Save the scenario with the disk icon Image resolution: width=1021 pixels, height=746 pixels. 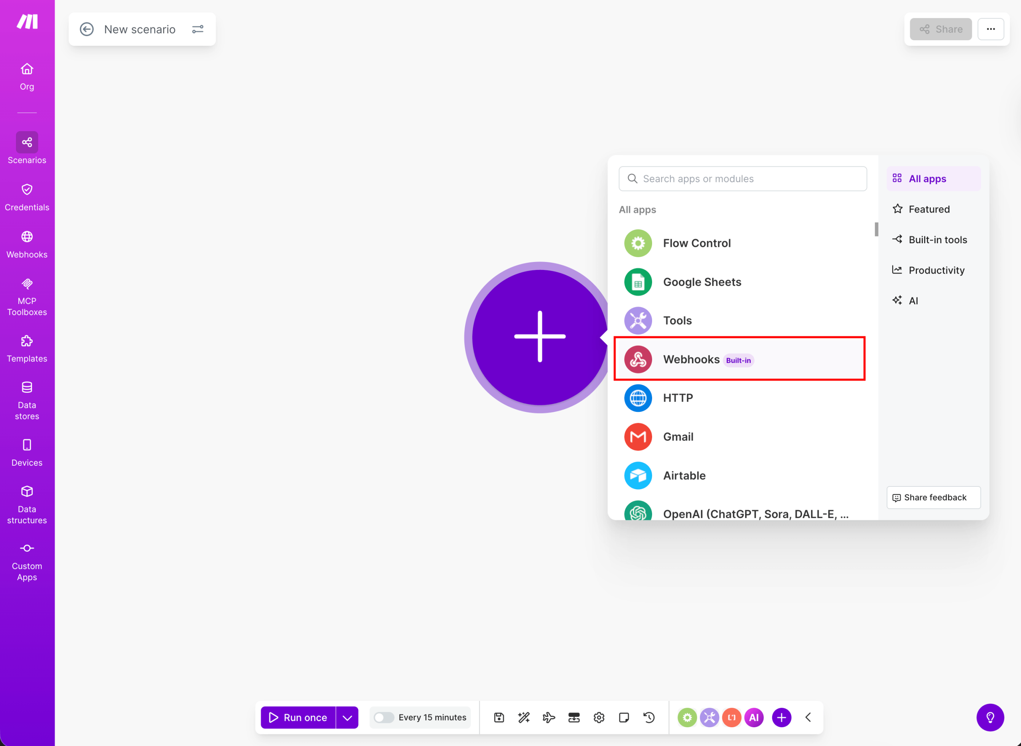click(499, 718)
